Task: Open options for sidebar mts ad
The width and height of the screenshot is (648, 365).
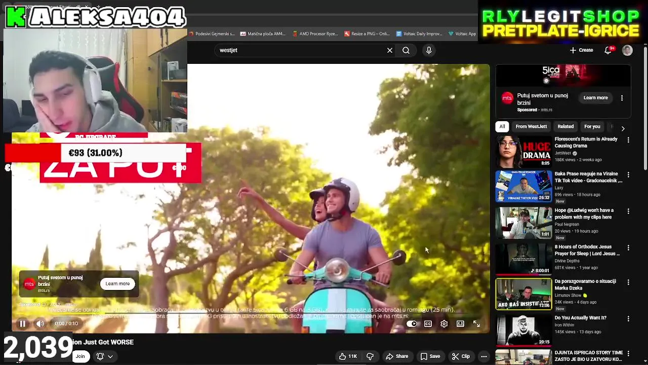Action: 622,98
